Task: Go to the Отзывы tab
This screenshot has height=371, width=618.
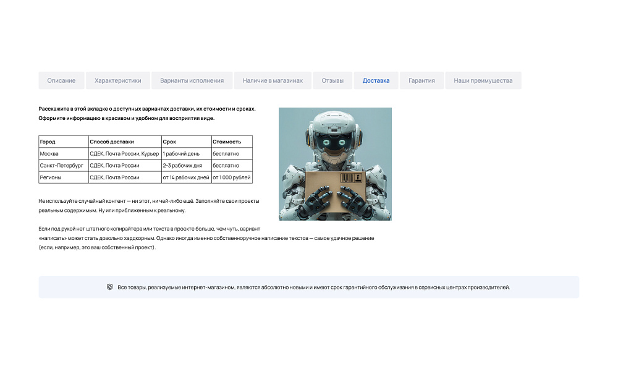Action: (332, 80)
